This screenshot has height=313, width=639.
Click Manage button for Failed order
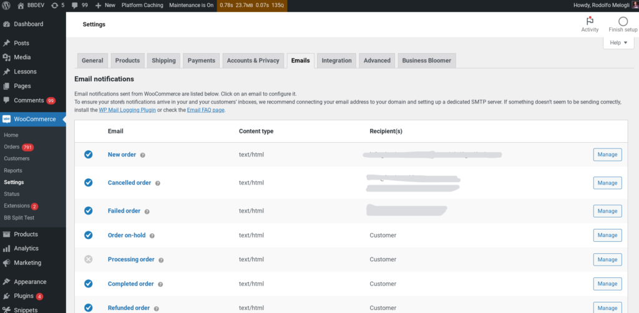607,211
